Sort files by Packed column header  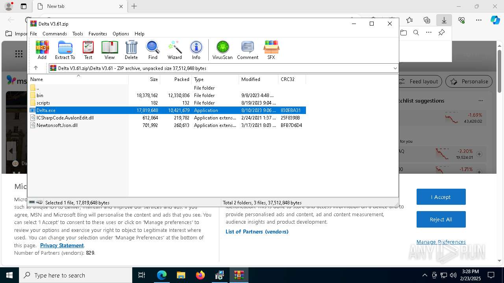click(176, 79)
